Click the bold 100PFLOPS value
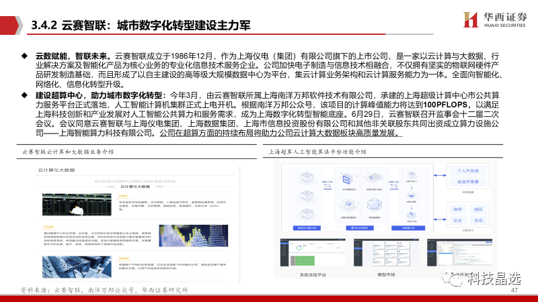 445,105
